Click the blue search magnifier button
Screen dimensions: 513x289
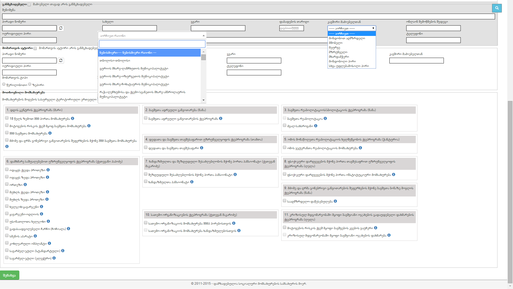(497, 8)
